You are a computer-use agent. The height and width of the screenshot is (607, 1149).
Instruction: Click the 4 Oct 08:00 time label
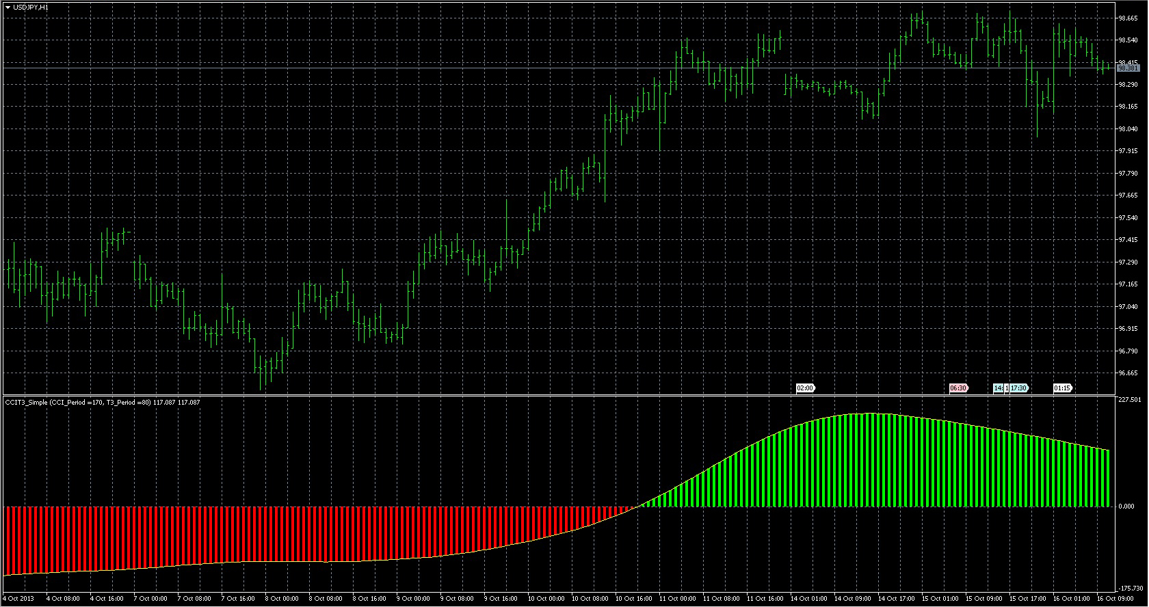point(63,599)
